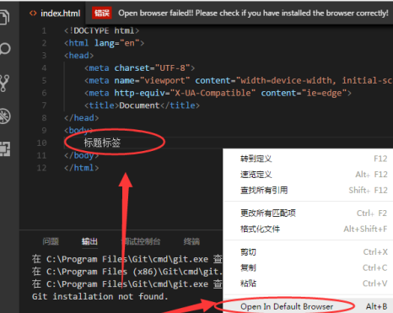Switch to the 终端 panel tab
Screen dimensions: 393x313
pos(191,241)
